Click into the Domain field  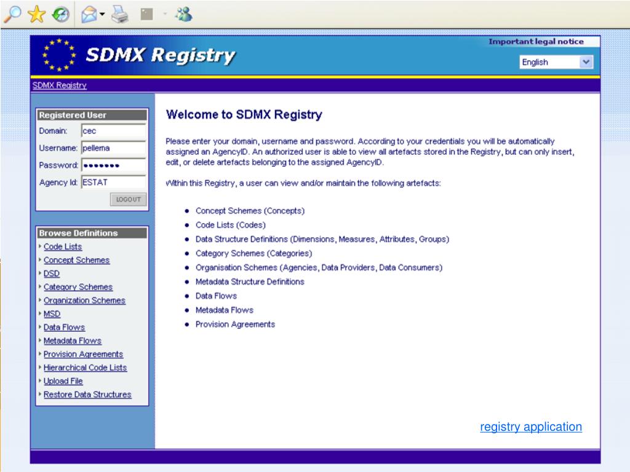[x=113, y=131]
